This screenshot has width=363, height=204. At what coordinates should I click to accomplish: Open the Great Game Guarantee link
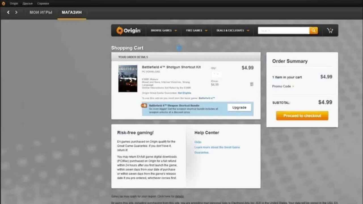pyautogui.click(x=217, y=150)
